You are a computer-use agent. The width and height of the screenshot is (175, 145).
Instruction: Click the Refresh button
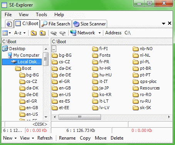[45, 138]
